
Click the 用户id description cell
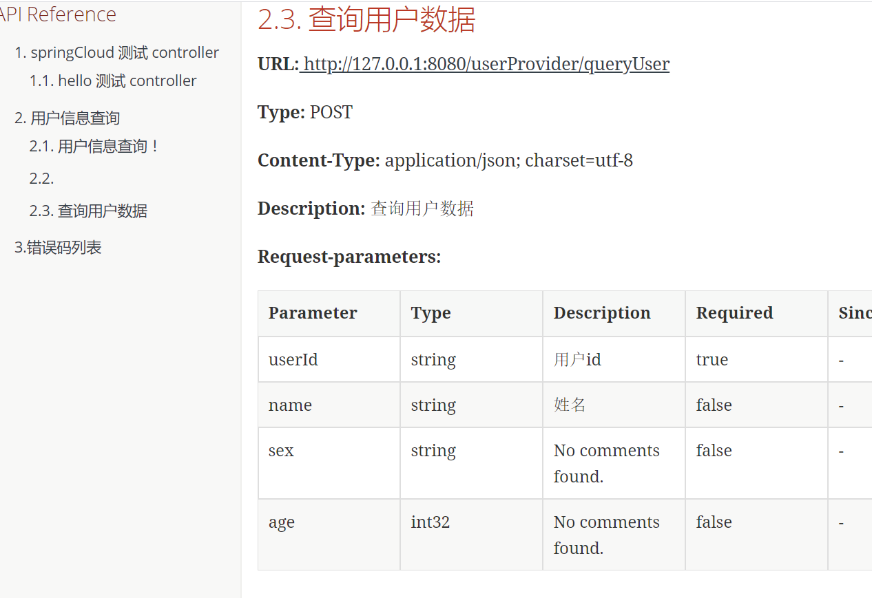click(x=577, y=360)
